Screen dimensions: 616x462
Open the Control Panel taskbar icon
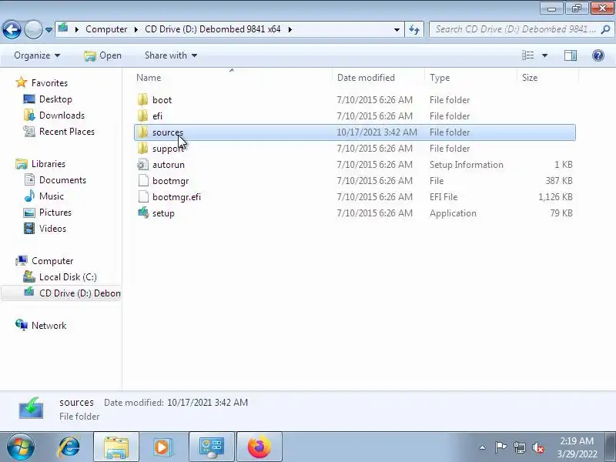click(x=211, y=447)
